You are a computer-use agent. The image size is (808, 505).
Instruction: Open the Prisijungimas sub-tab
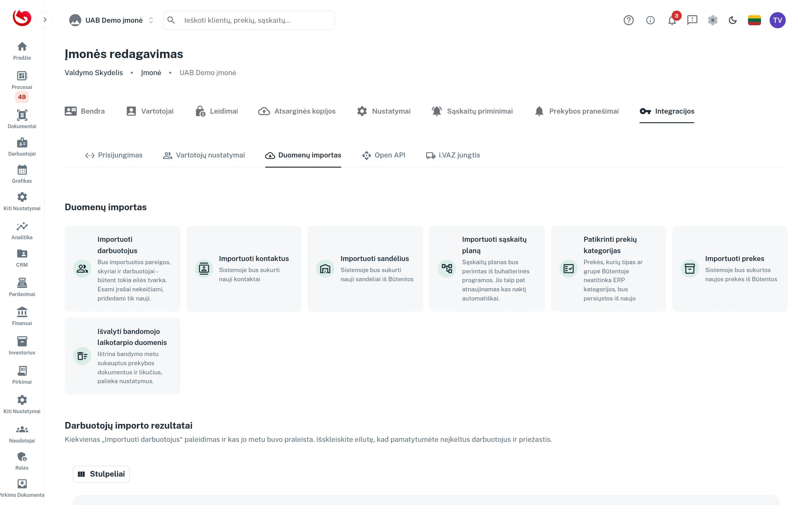(x=114, y=155)
